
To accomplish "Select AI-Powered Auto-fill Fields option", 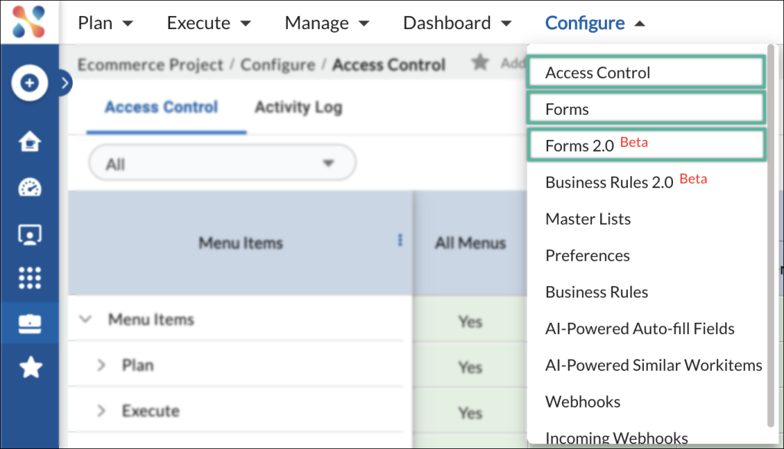I will (640, 328).
